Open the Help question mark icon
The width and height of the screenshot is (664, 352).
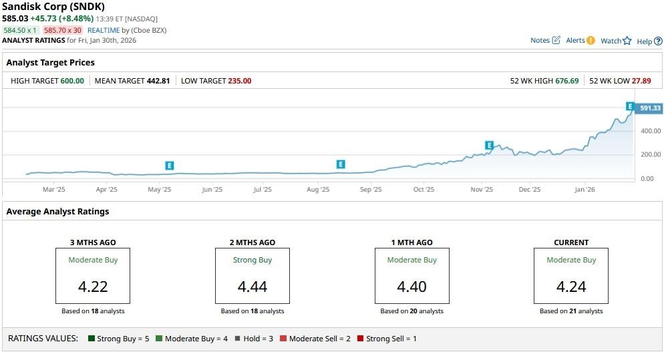click(x=658, y=41)
